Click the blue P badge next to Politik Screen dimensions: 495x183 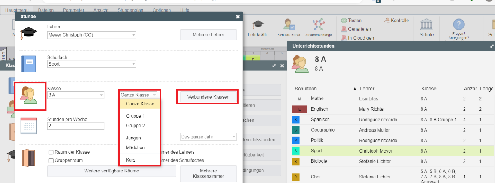click(296, 140)
